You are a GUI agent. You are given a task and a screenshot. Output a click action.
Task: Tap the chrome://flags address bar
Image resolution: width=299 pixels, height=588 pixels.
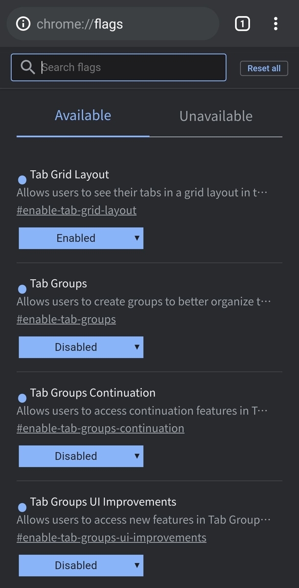[117, 24]
